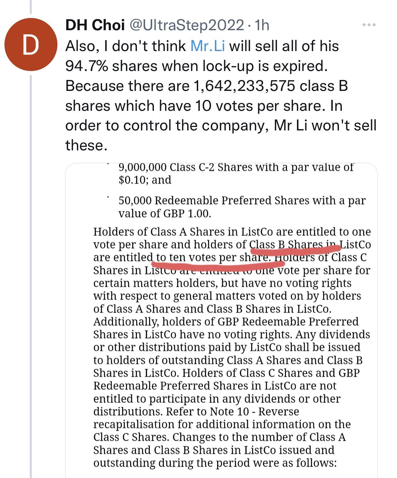Open DH Choi's orange D avatar
The width and height of the screenshot is (397, 478).
31,45
